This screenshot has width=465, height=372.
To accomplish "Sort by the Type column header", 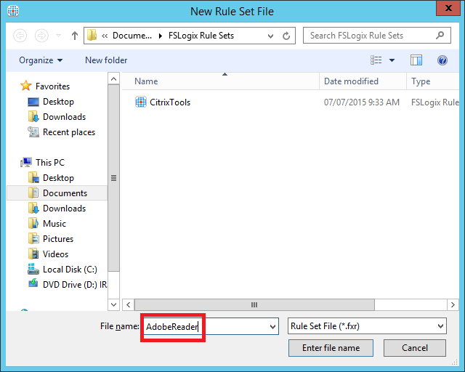I will (x=432, y=81).
